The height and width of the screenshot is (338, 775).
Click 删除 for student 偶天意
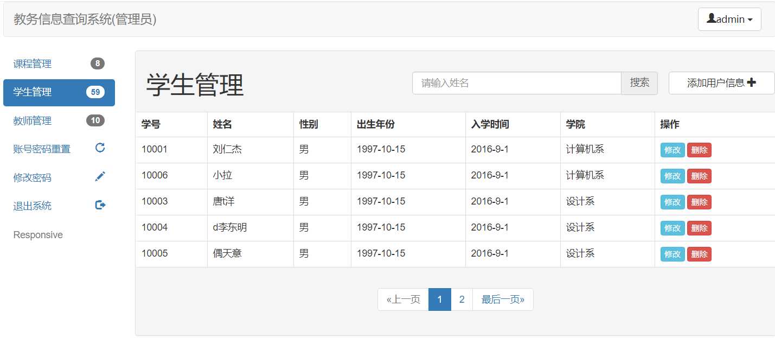(x=699, y=254)
